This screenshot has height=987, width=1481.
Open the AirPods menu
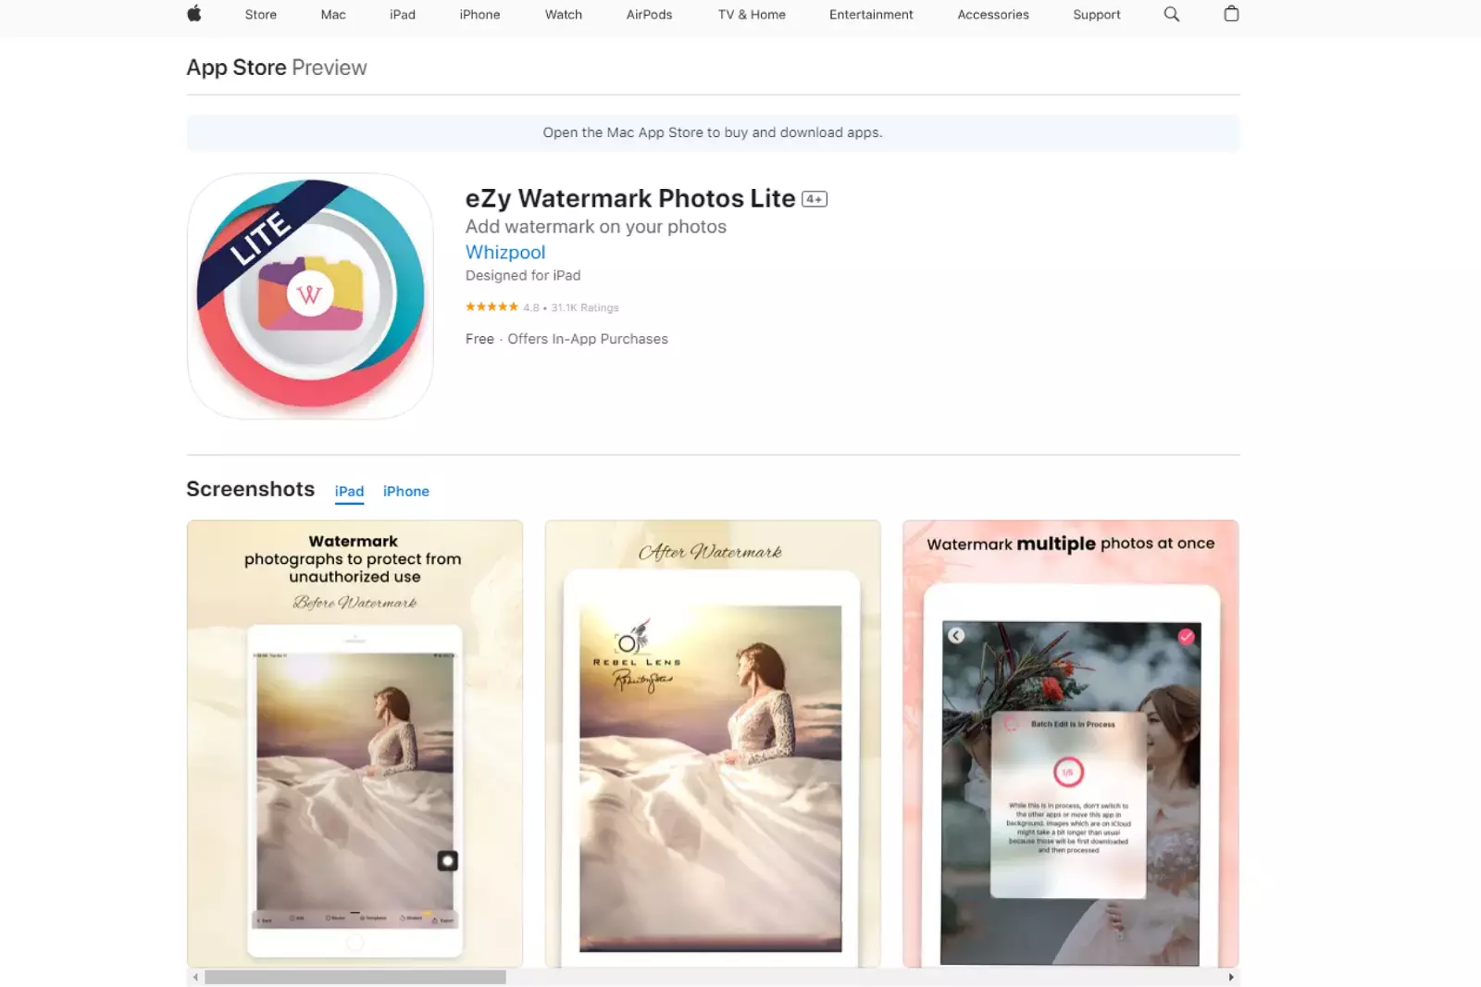tap(650, 15)
